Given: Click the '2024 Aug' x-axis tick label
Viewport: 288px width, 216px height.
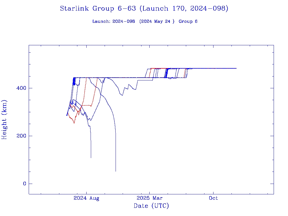Looking at the screenshot, I should point(86,198).
